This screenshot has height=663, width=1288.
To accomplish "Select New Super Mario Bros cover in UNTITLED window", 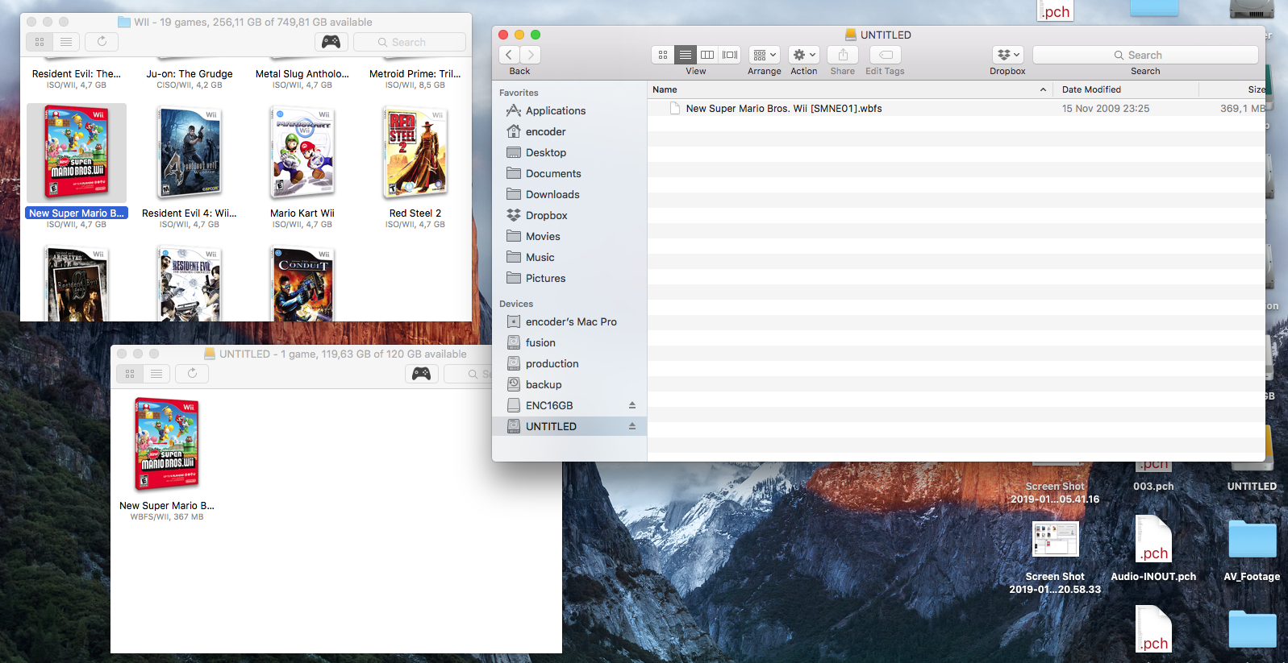I will [167, 445].
